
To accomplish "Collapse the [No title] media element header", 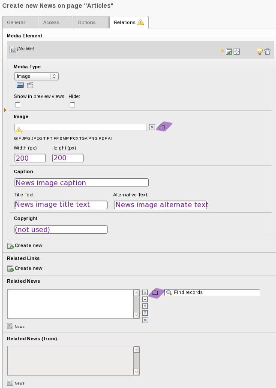I will (25, 49).
